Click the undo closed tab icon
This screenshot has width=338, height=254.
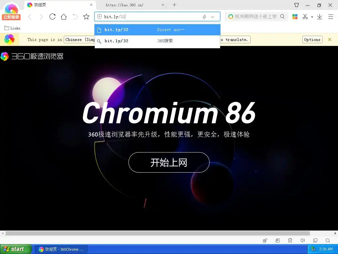(75, 17)
